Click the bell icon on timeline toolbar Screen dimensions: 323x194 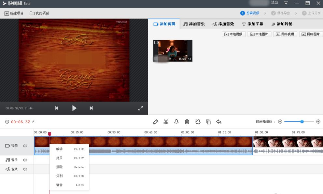click(176, 121)
